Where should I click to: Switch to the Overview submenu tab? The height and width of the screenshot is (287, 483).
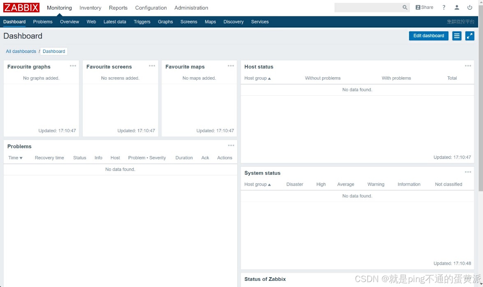tap(69, 22)
